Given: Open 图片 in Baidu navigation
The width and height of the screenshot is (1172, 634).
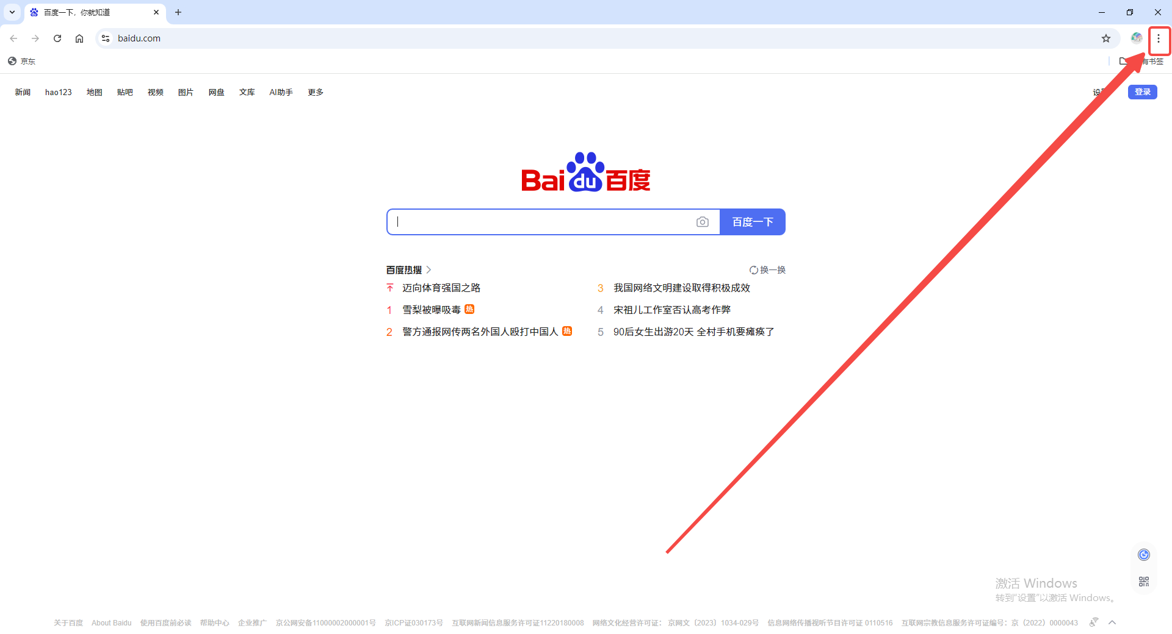Looking at the screenshot, I should coord(186,92).
